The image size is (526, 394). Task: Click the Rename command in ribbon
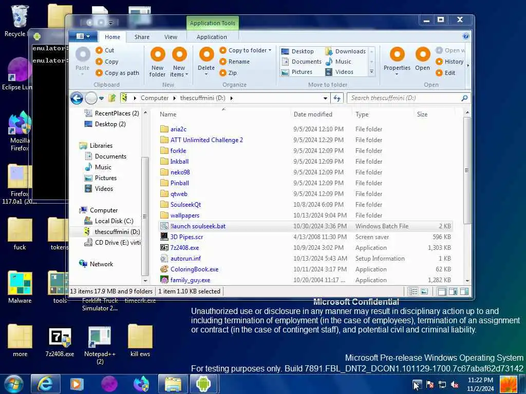click(x=234, y=62)
